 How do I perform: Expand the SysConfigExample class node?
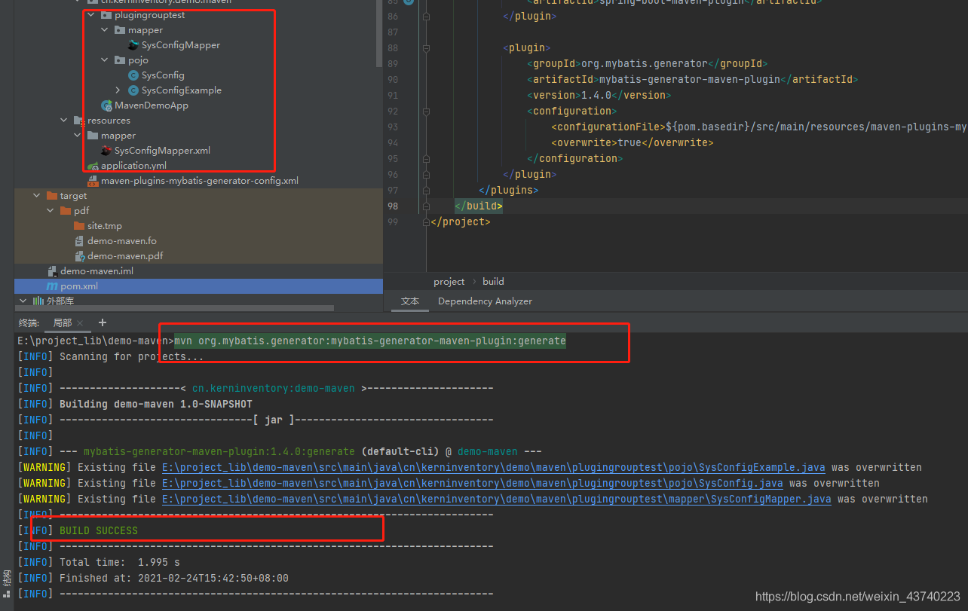pos(118,90)
